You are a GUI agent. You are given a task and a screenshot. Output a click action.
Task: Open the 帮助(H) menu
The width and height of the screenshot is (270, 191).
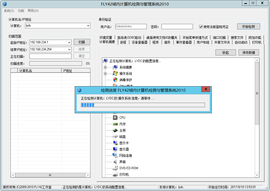(x=33, y=11)
